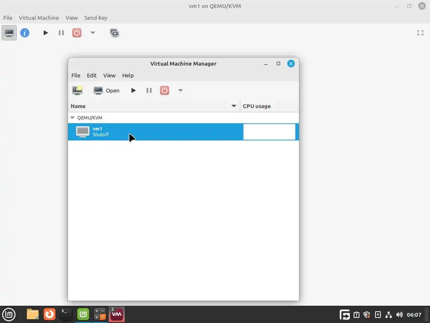Toggle fullscreen icon in vm1 window
The width and height of the screenshot is (430, 323).
[420, 33]
